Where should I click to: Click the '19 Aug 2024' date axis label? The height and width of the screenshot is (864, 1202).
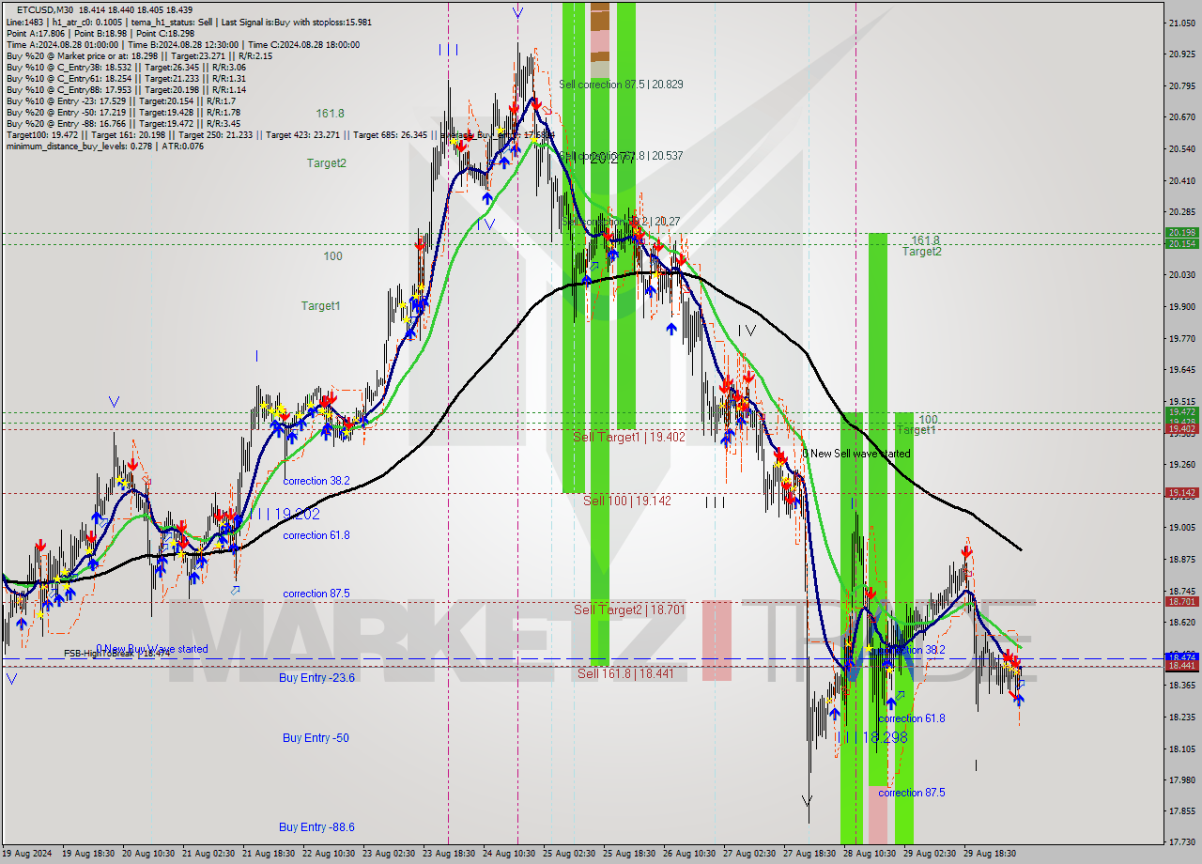(26, 854)
